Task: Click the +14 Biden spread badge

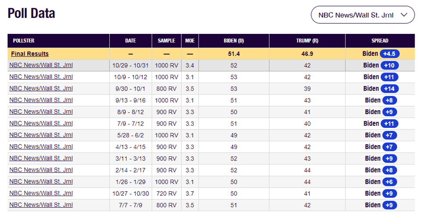Action: click(390, 88)
